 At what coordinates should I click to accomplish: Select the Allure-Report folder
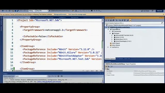pyautogui.click(x=116, y=43)
